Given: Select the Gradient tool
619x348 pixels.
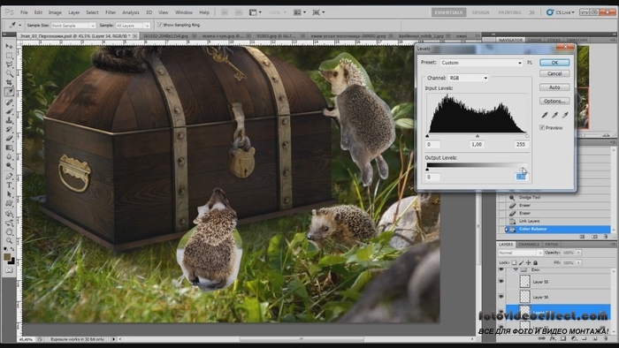Looking at the screenshot, I should click(9, 148).
